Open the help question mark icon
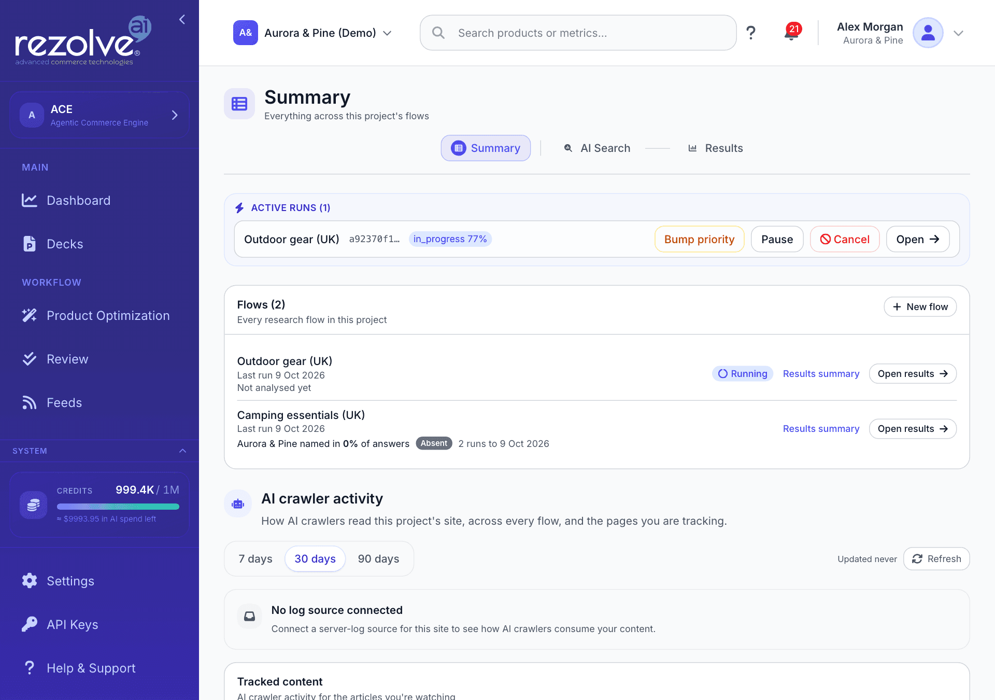Screen dimensions: 995x700 pos(750,33)
